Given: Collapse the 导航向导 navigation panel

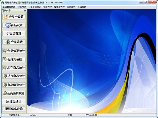Looking at the screenshot, I should [25, 11].
